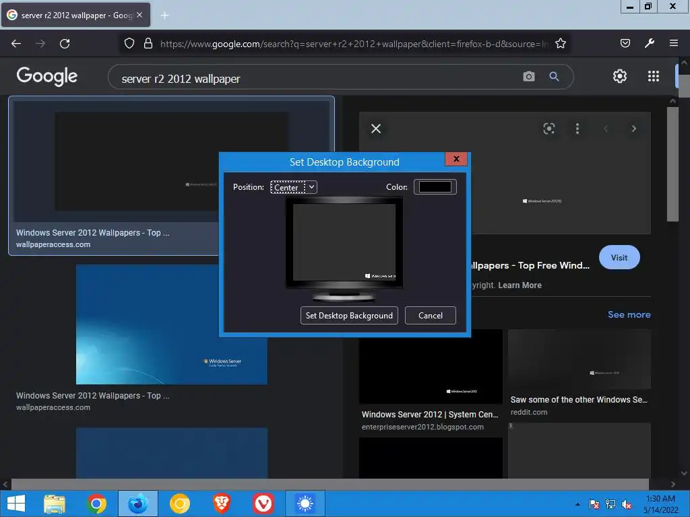Open the Google apps grid

pos(654,76)
